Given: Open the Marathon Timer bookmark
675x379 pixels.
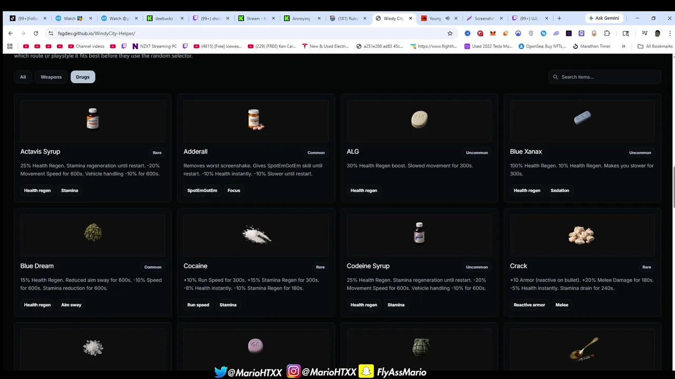Looking at the screenshot, I should tap(591, 46).
